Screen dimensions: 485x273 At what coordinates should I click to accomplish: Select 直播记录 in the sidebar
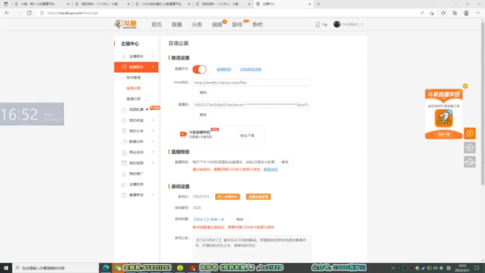point(133,99)
